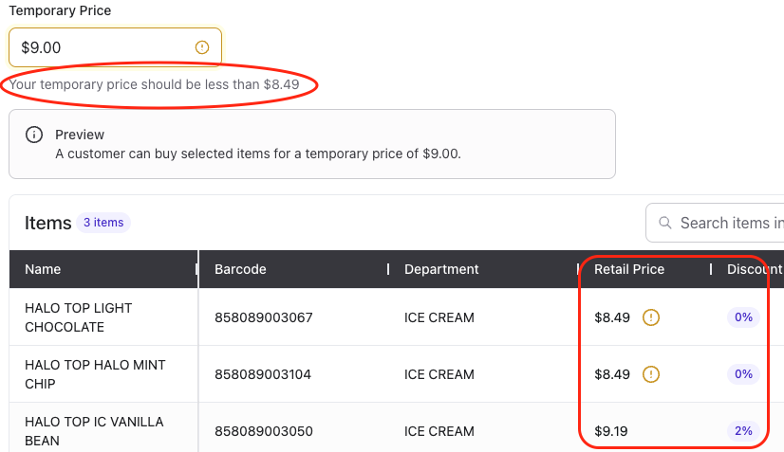Viewport: 784px width, 452px height.
Task: Click the 2% discount badge
Action: (x=743, y=431)
